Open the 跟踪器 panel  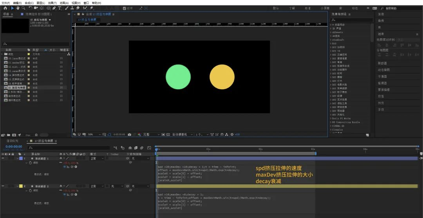pos(382,63)
